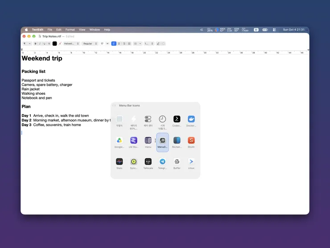Open the Helvetica font family dropdown

(x=71, y=44)
